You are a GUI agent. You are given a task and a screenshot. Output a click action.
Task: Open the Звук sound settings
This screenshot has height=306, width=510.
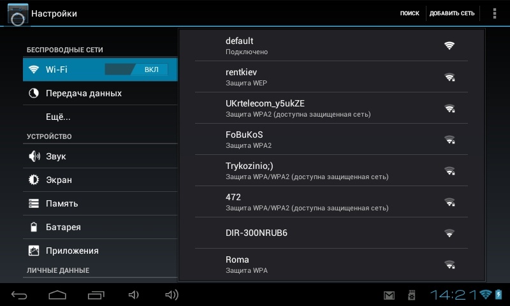coord(55,156)
